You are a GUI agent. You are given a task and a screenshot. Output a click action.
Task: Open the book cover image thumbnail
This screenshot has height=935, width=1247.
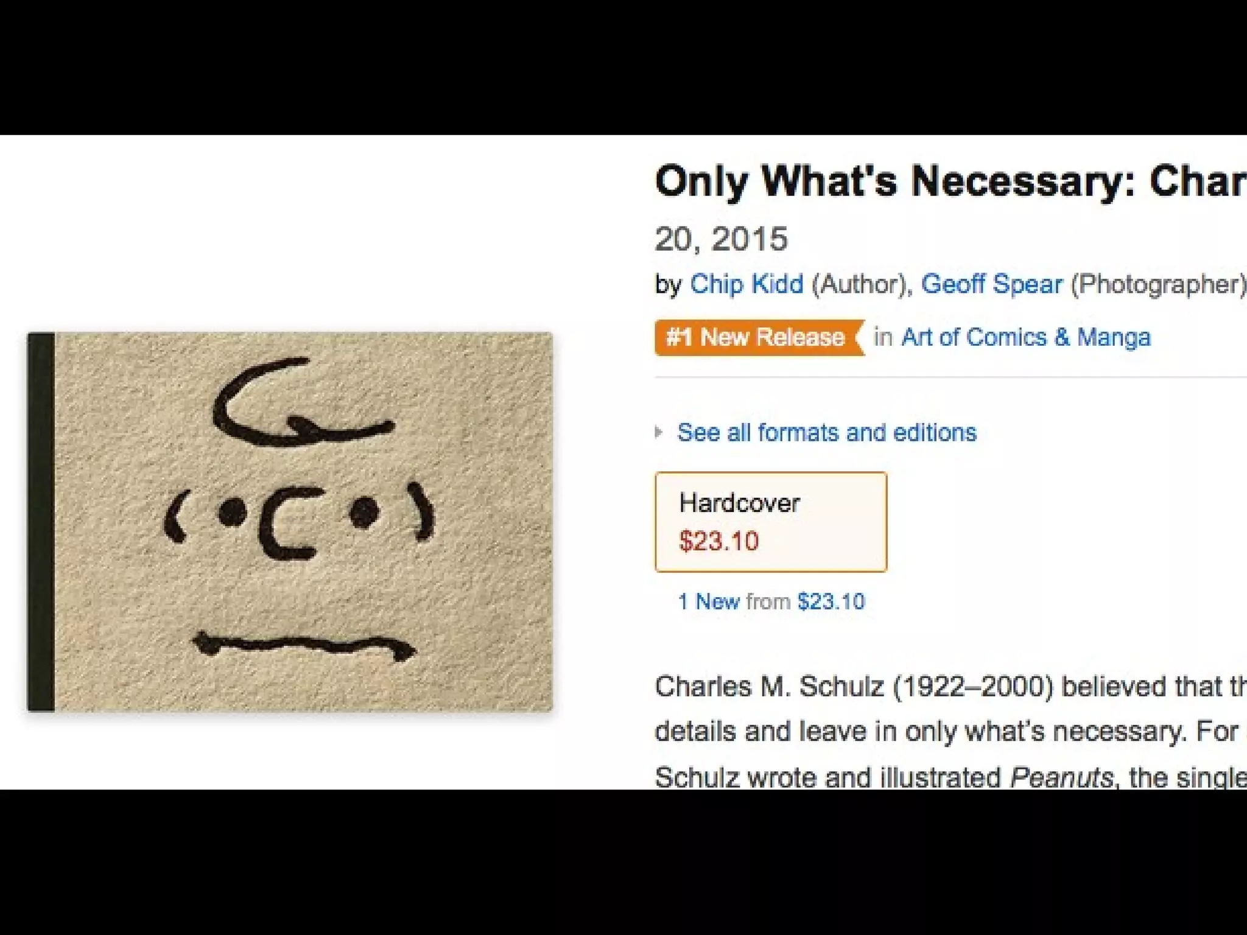290,522
